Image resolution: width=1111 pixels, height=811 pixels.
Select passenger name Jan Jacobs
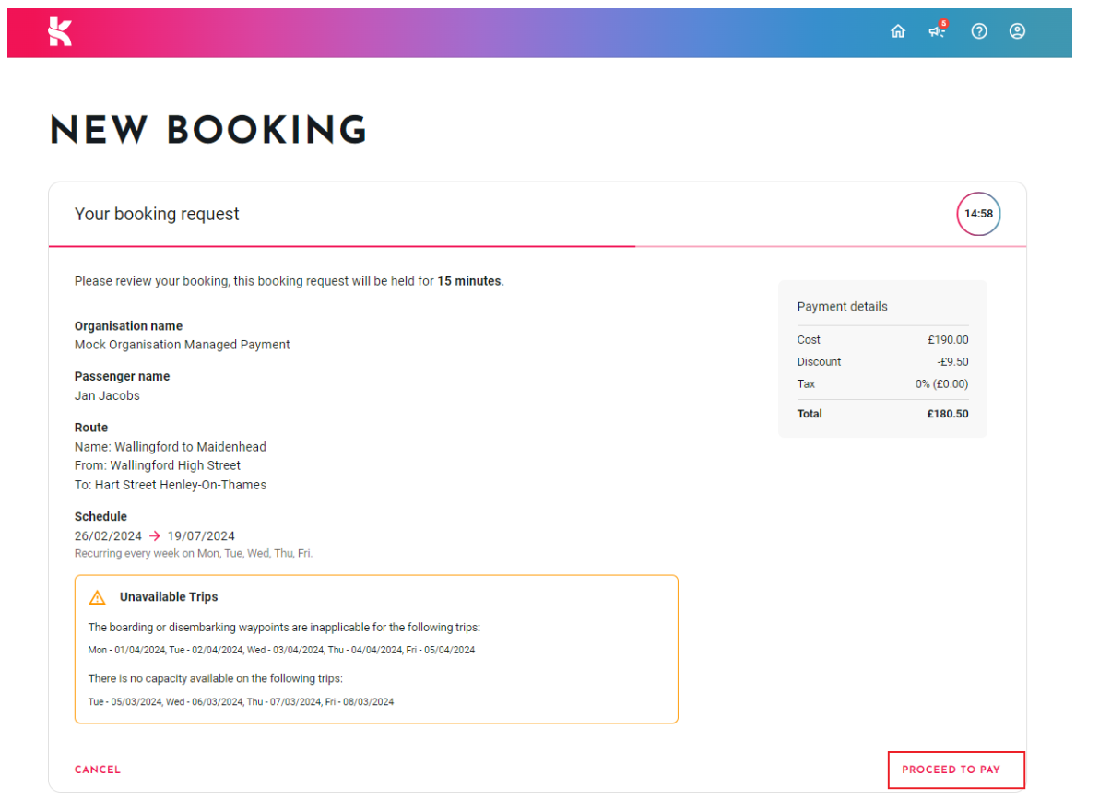107,395
